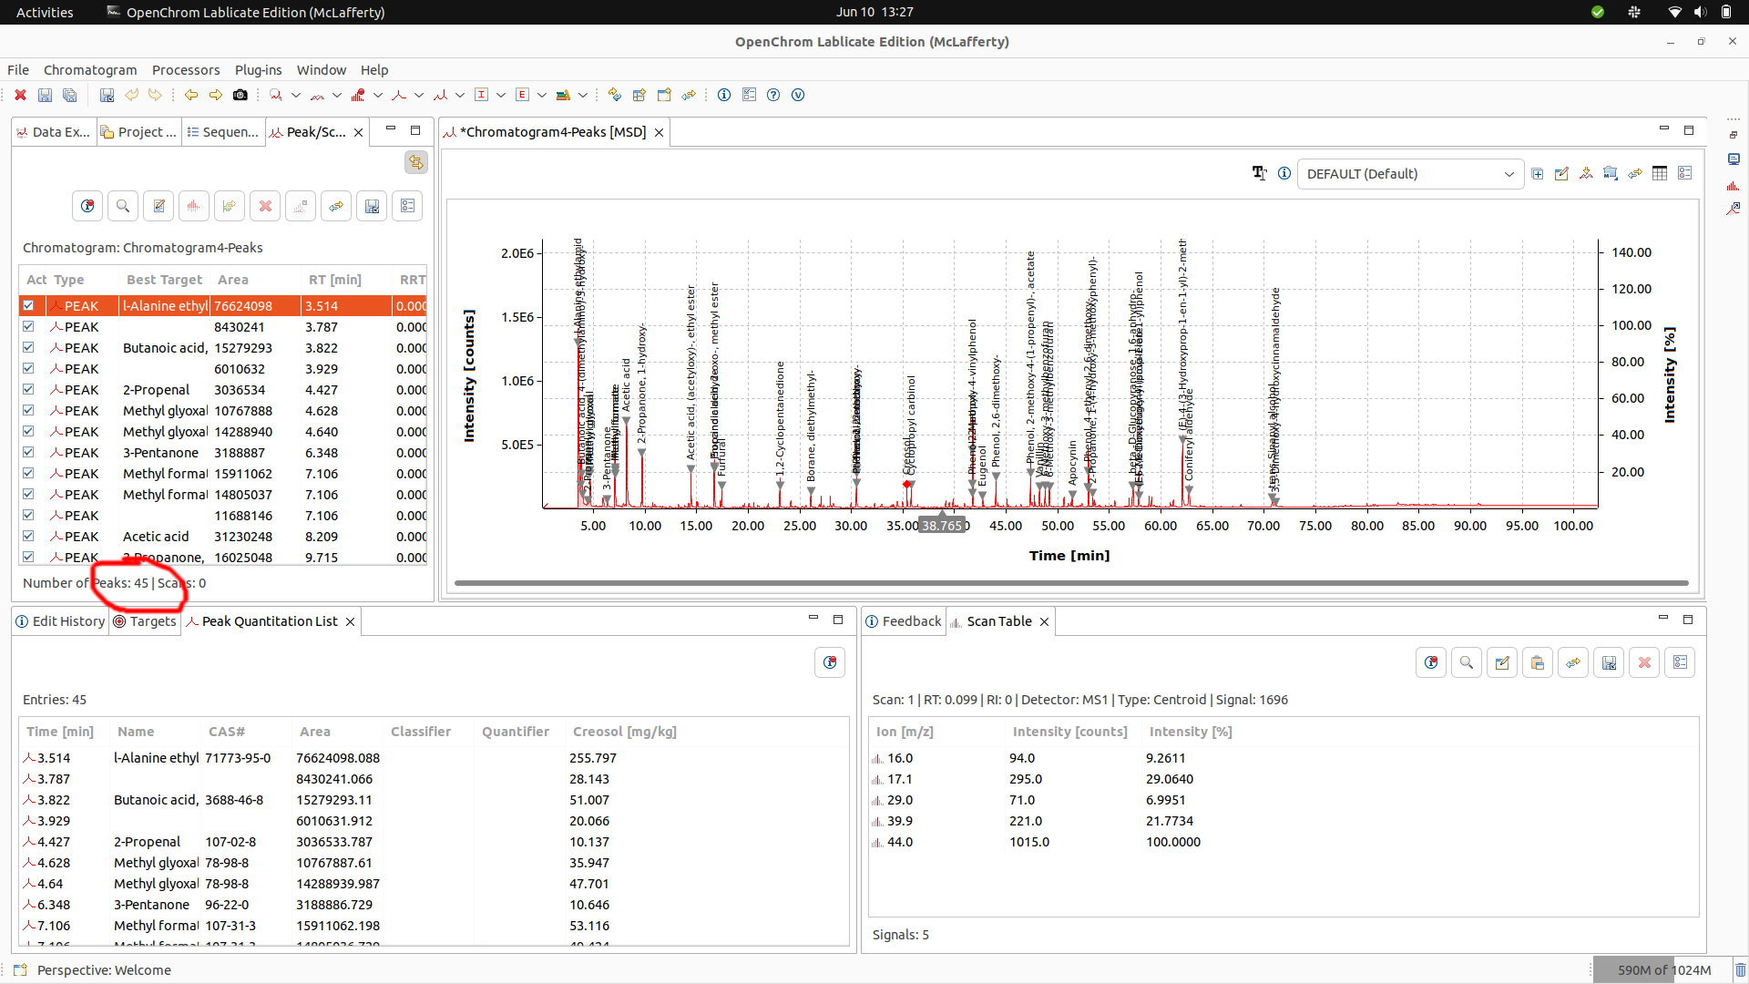Expand dropdown next to red baseline icon
This screenshot has width=1749, height=984.
337,95
